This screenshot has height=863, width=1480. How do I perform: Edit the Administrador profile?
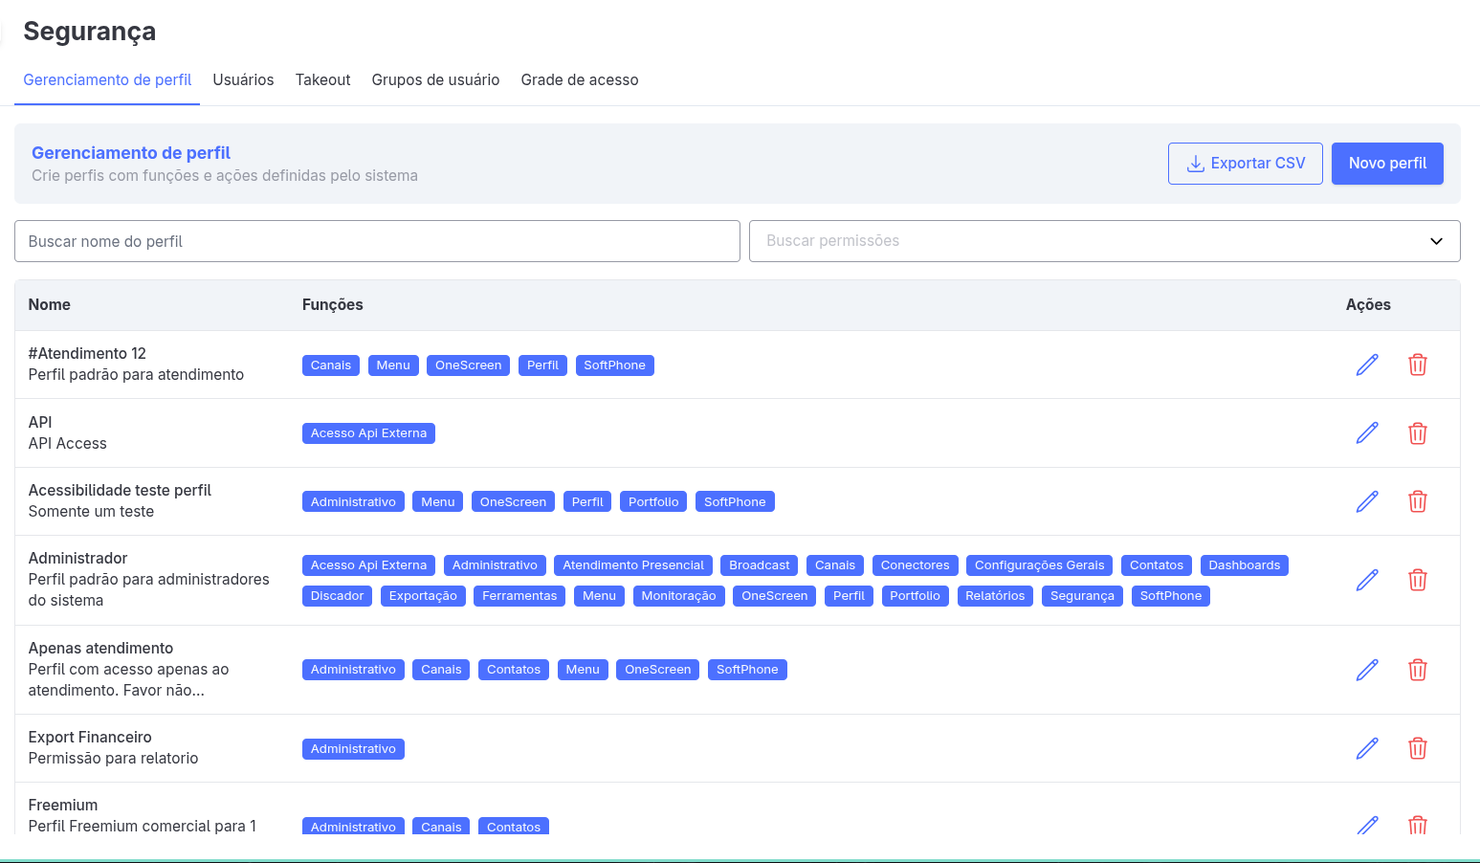click(1367, 580)
